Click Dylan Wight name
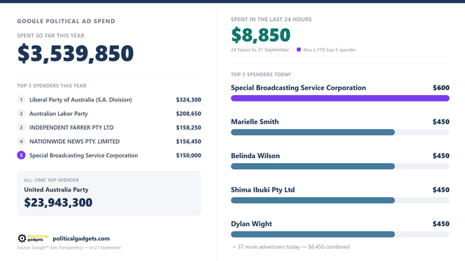 251,224
